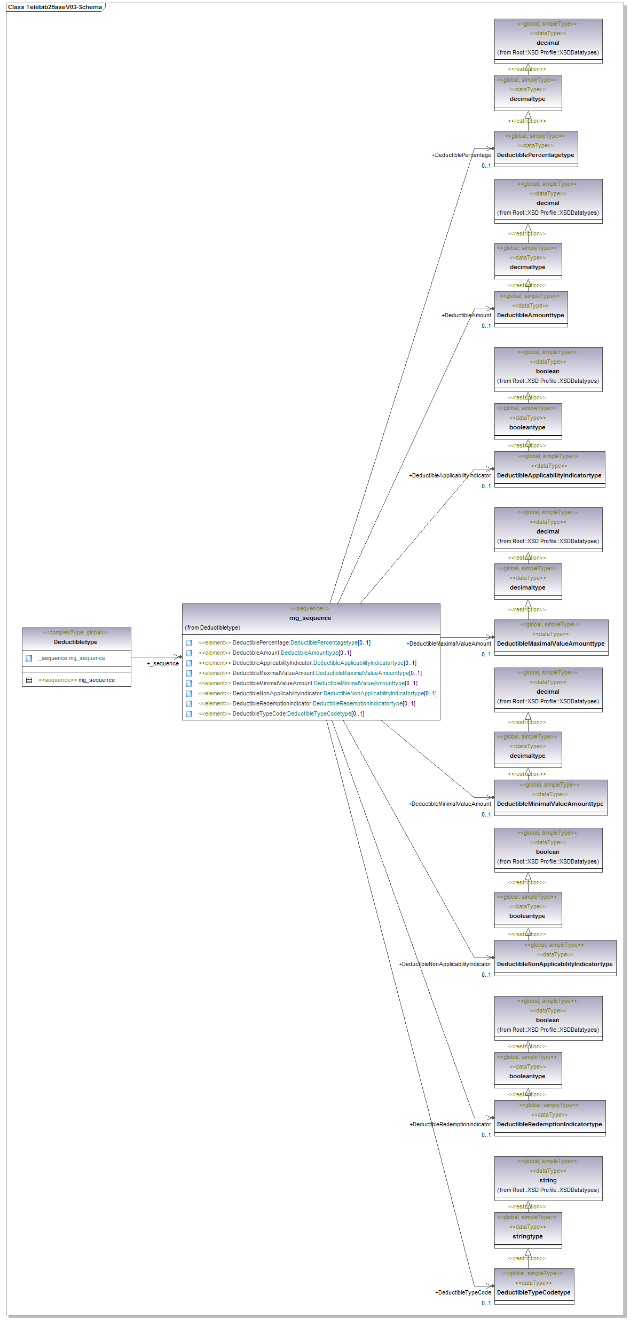
Task: Select icon next to DeductibleTypeCode element
Action: (189, 714)
